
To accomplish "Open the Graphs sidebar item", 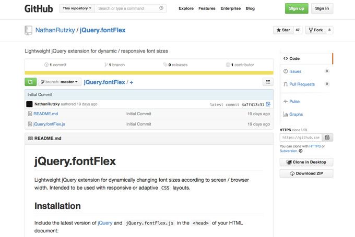I will click(295, 114).
